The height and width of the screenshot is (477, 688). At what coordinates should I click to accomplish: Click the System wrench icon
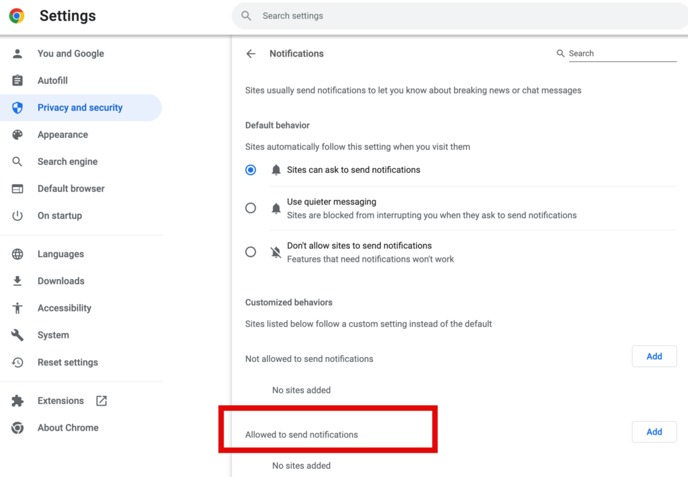tap(17, 335)
